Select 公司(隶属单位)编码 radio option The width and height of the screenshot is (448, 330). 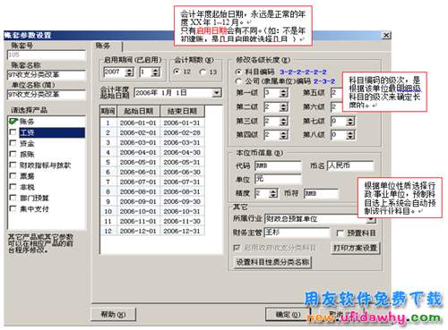pyautogui.click(x=238, y=81)
